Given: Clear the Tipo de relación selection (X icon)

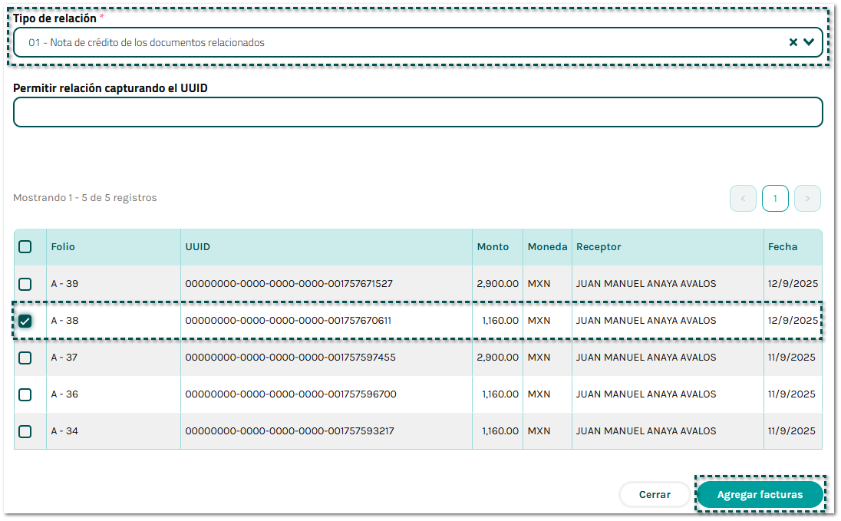Looking at the screenshot, I should 793,43.
